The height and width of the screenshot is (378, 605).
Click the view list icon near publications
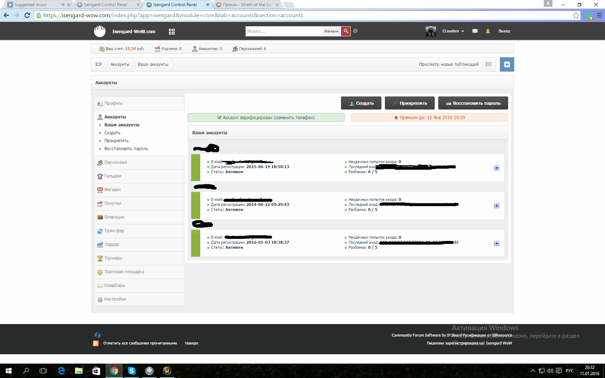coord(489,64)
